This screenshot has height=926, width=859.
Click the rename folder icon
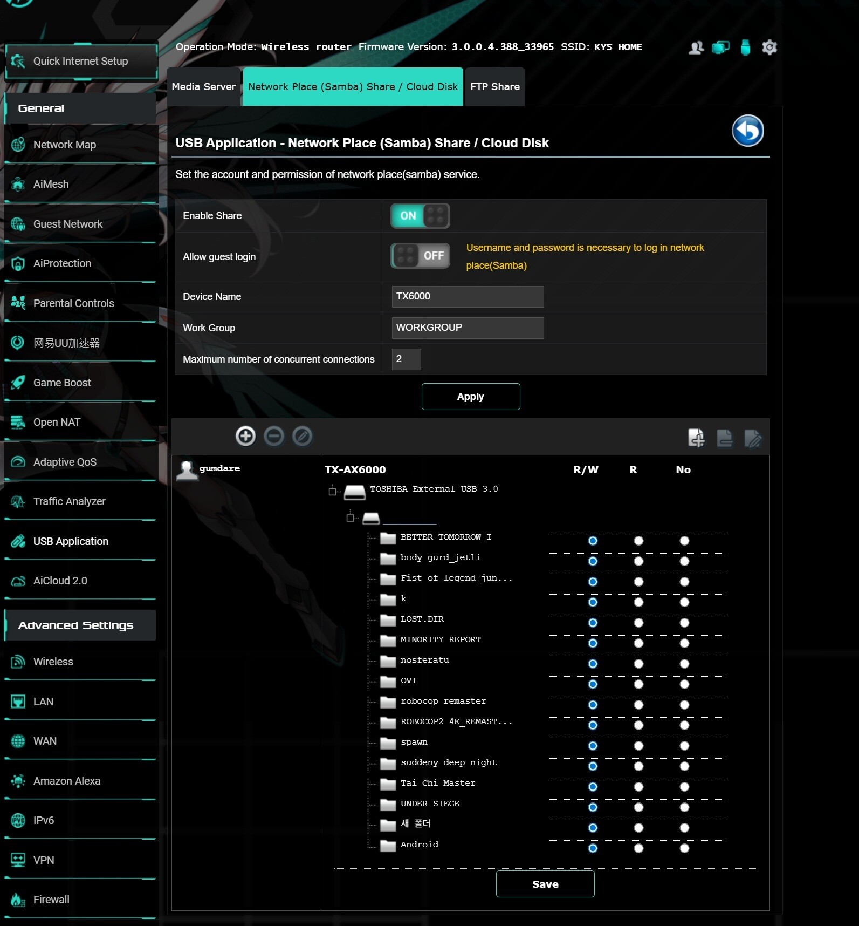tap(753, 438)
